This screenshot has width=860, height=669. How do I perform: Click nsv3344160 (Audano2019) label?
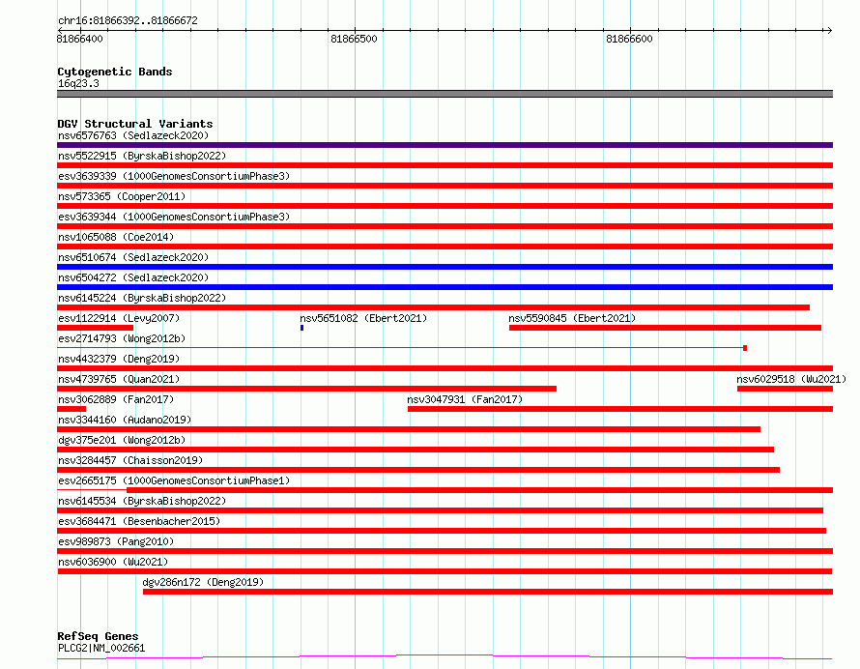tap(125, 420)
